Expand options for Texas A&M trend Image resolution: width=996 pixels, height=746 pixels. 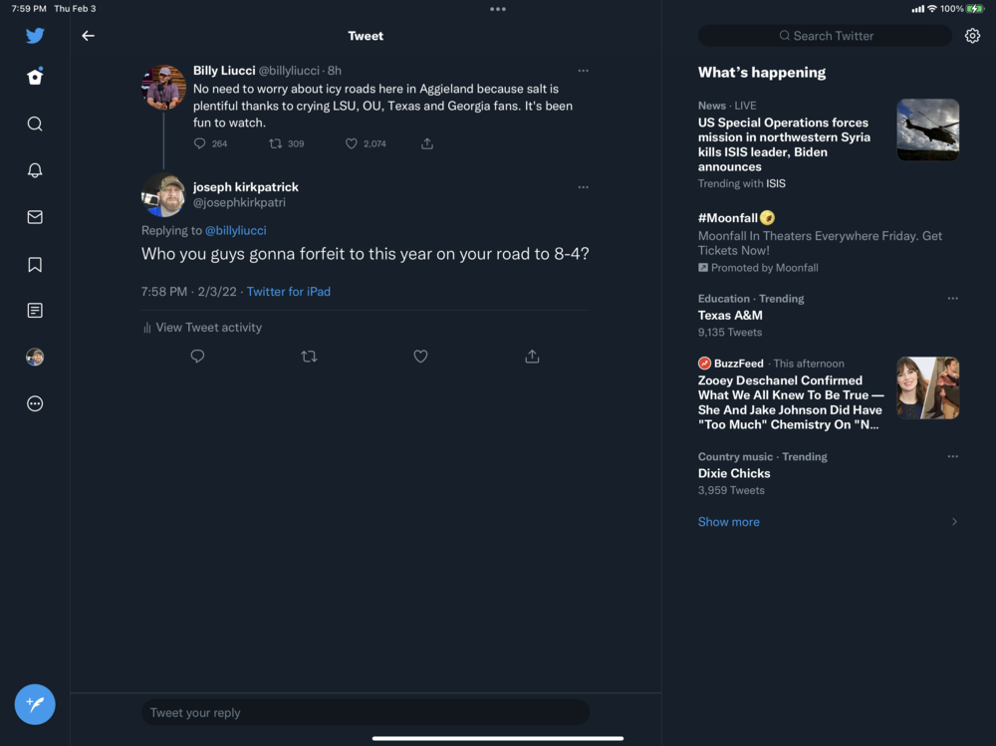(952, 299)
